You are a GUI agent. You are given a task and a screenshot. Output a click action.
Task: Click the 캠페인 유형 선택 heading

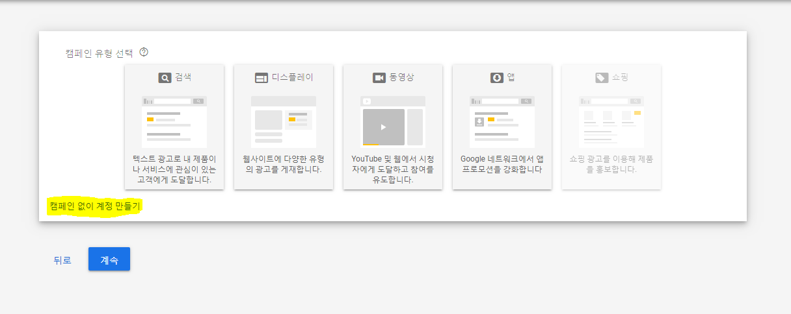tap(99, 53)
